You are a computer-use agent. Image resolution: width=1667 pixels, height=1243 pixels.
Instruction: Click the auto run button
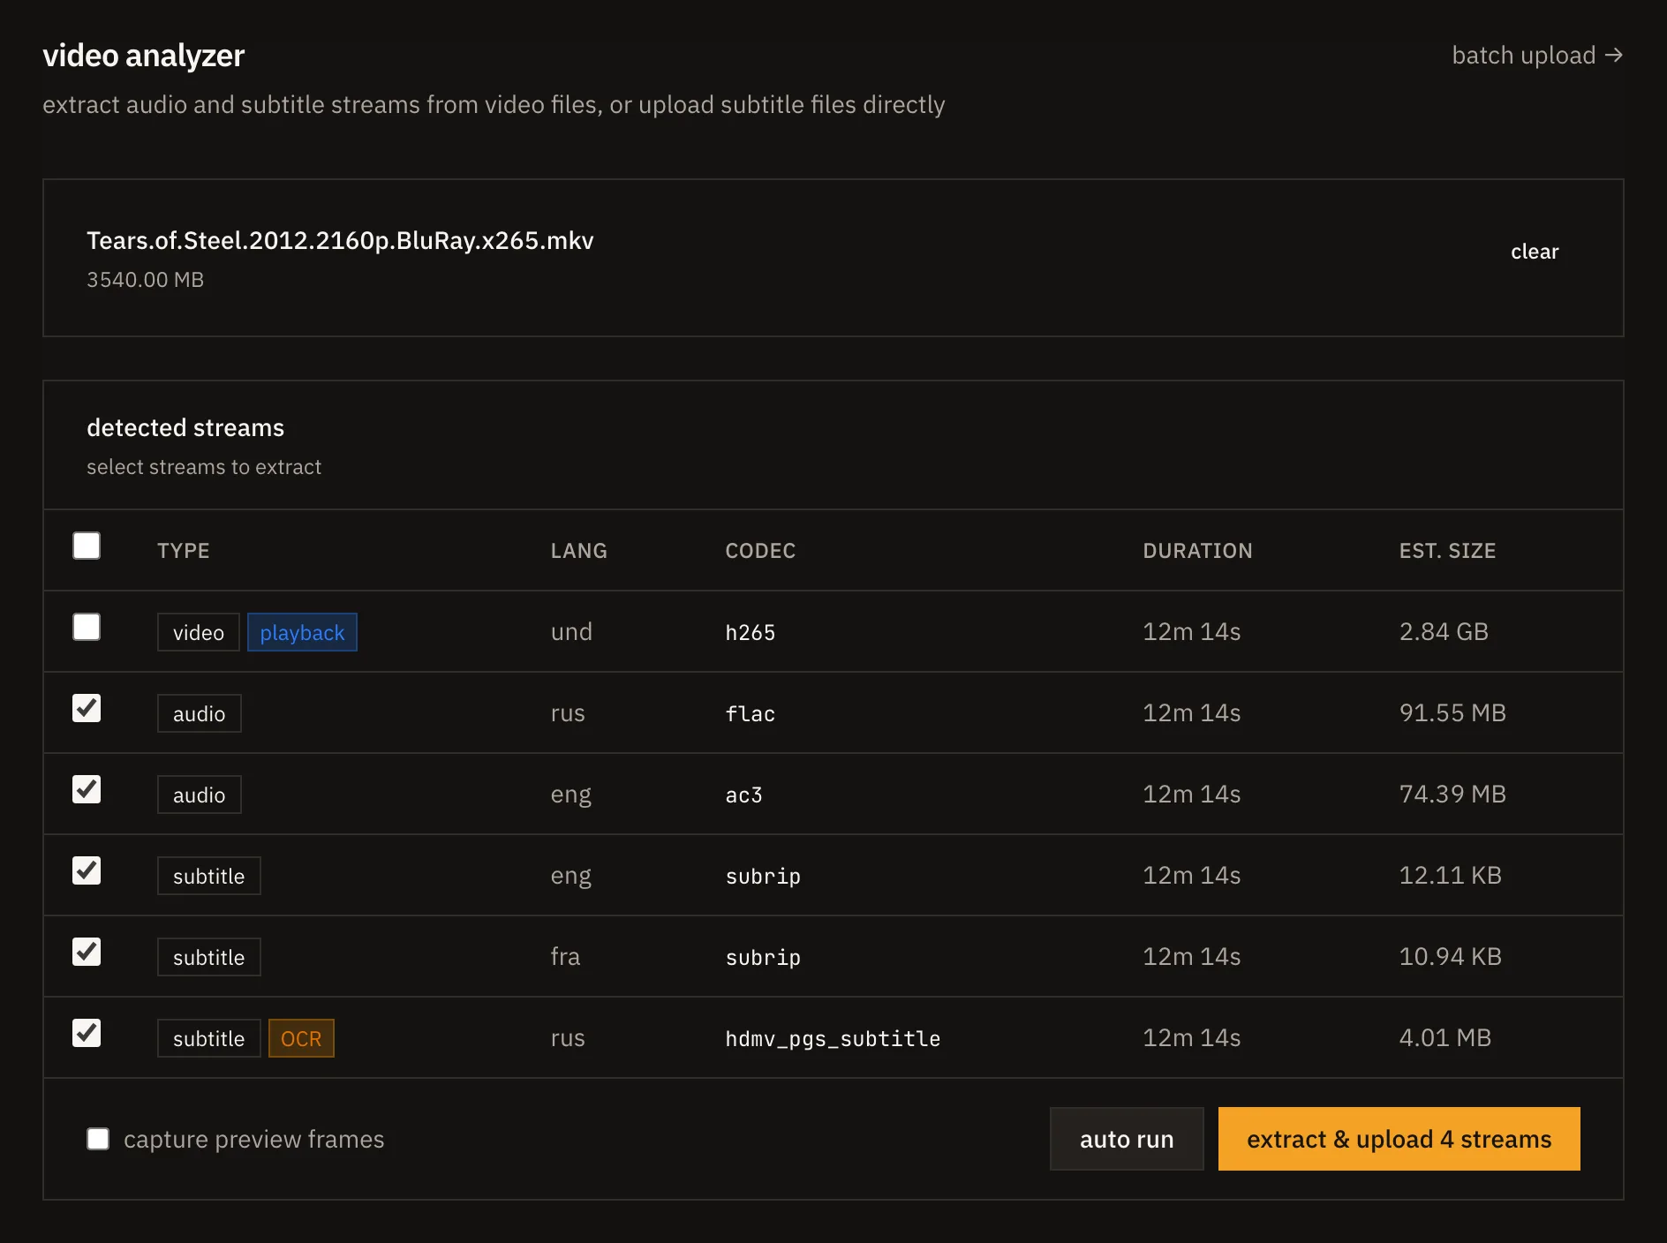click(1127, 1139)
